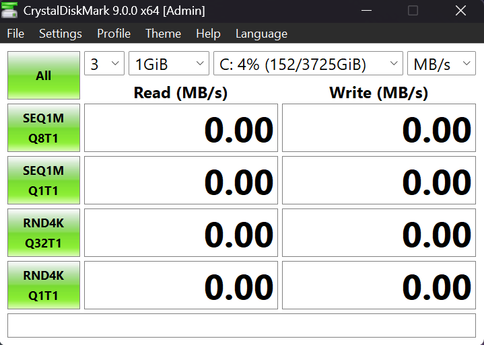484x345 pixels.
Task: Run the SEQ1M Q1T1 test
Action: (44, 180)
